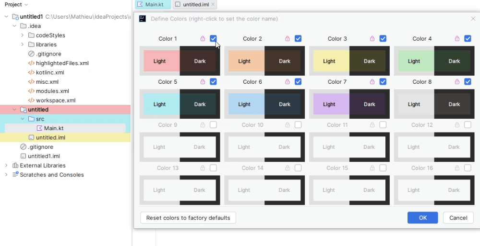Image resolution: width=480 pixels, height=246 pixels.
Task: Uncheck the Color 2 checkbox
Action: [x=298, y=38]
